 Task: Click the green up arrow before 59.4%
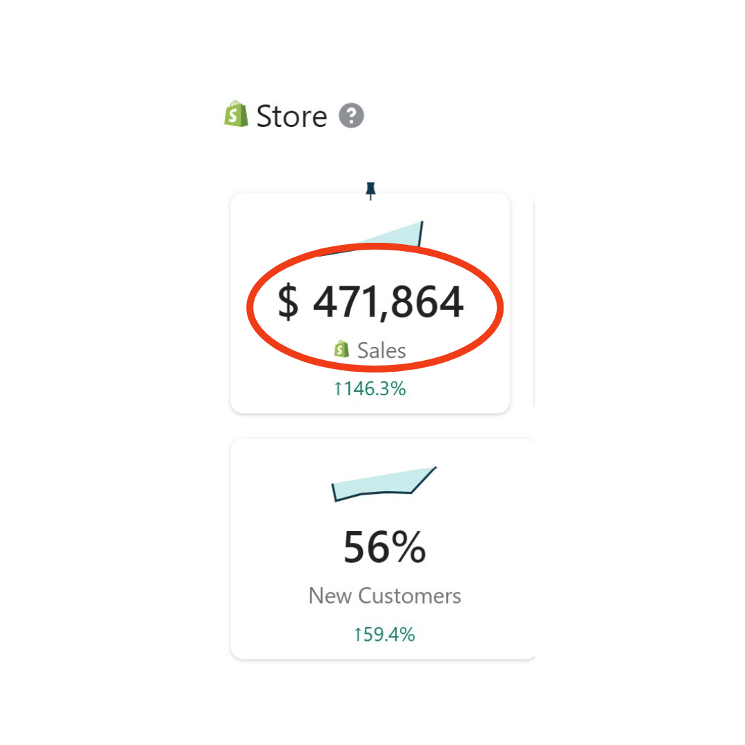[x=357, y=635]
